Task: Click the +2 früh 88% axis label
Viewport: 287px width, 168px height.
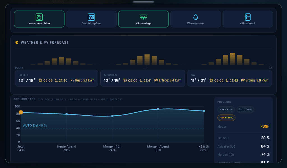Action: coord(204,148)
